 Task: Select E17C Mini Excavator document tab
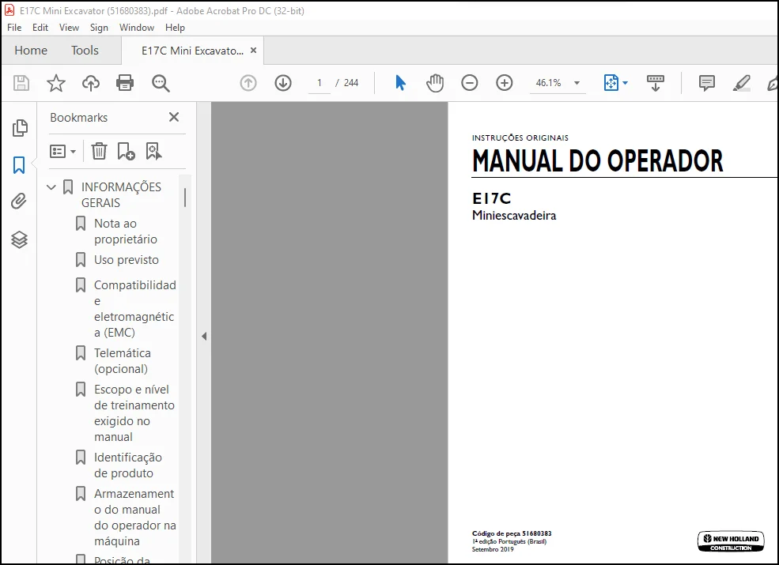point(192,51)
